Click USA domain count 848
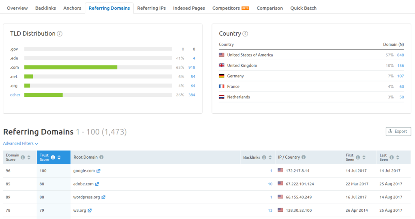Viewport: 415px width, 219px height. pyautogui.click(x=400, y=55)
